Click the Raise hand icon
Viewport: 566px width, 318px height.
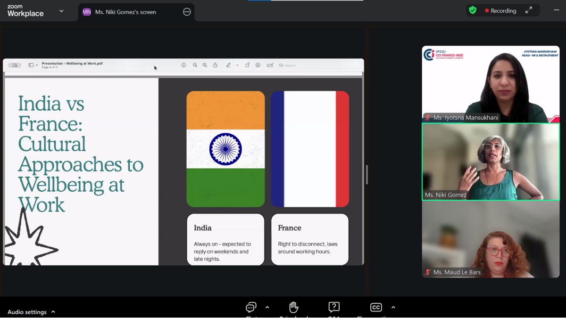pyautogui.click(x=293, y=308)
